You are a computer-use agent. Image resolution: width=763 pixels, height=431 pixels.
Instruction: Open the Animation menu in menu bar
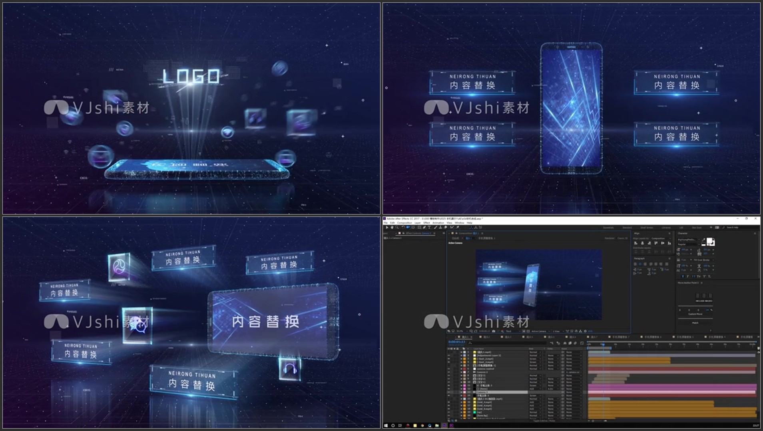click(x=438, y=223)
